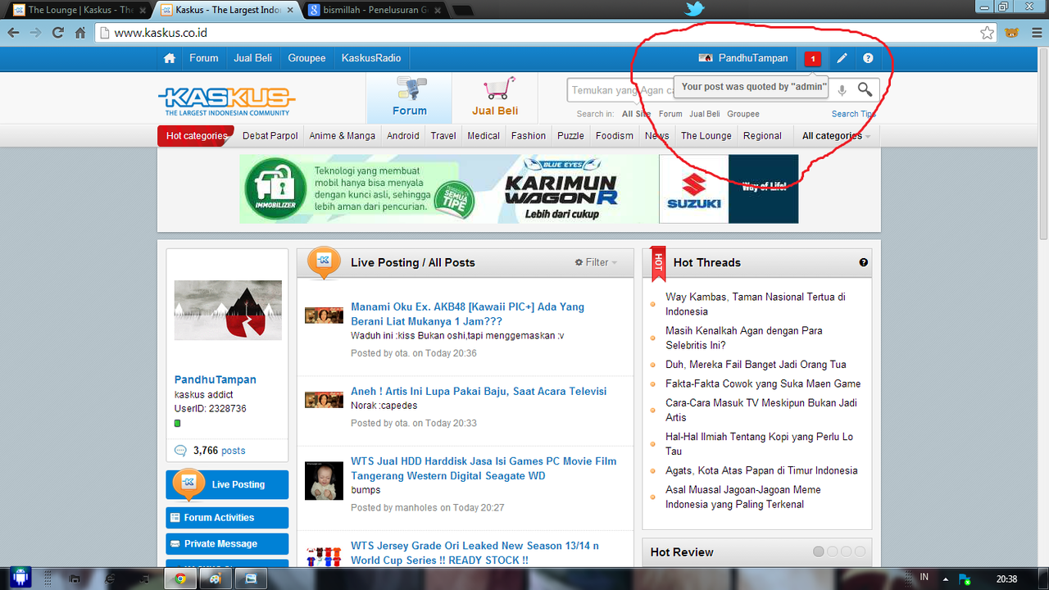The width and height of the screenshot is (1049, 590).
Task: Set search scope to Groupee
Action: pyautogui.click(x=743, y=114)
